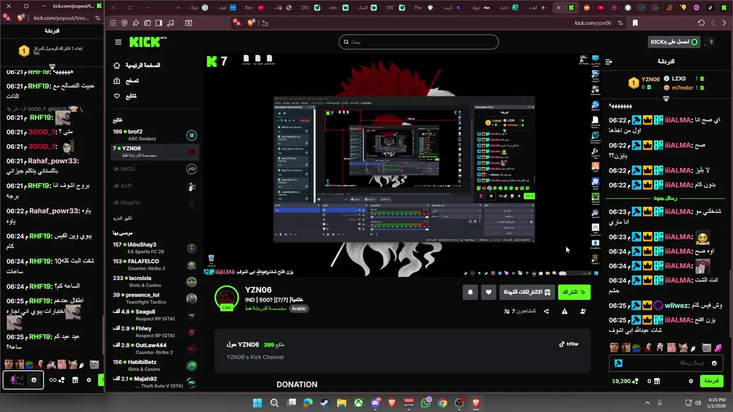Open Steam from the taskbar
The height and width of the screenshot is (412, 733).
click(325, 403)
